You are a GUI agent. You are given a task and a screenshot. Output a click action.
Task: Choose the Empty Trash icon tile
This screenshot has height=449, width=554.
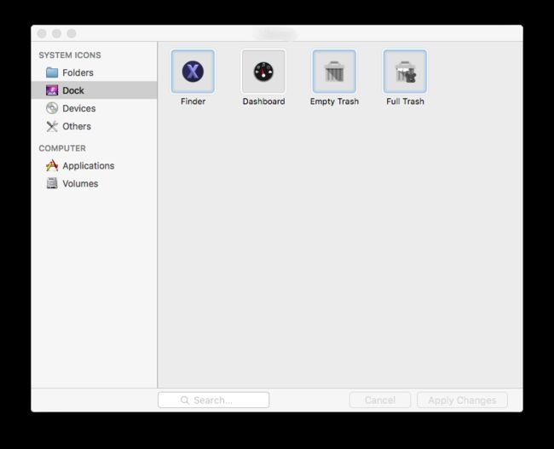[x=334, y=72]
